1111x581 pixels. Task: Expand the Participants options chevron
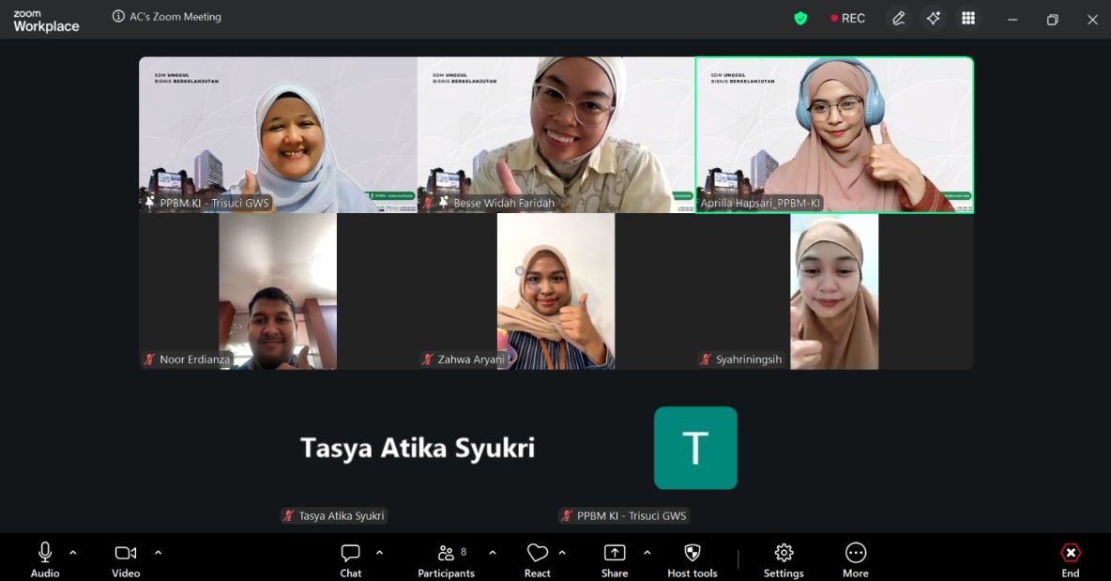click(x=493, y=552)
